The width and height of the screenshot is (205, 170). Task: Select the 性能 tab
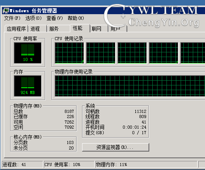pyautogui.click(x=80, y=28)
